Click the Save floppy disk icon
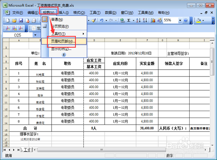 (21, 20)
